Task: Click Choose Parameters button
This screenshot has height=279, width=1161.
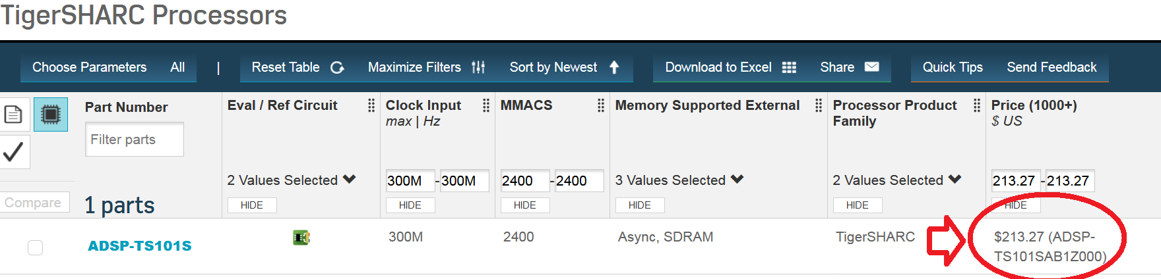Action: point(90,67)
